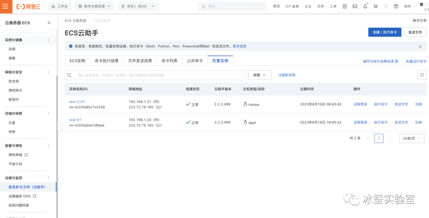Open more options for 部署与弹性 section
The width and height of the screenshot is (429, 218).
click(x=49, y=146)
